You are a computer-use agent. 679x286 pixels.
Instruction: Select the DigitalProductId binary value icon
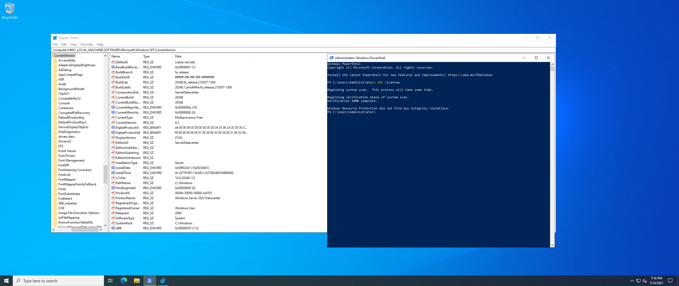(x=113, y=127)
